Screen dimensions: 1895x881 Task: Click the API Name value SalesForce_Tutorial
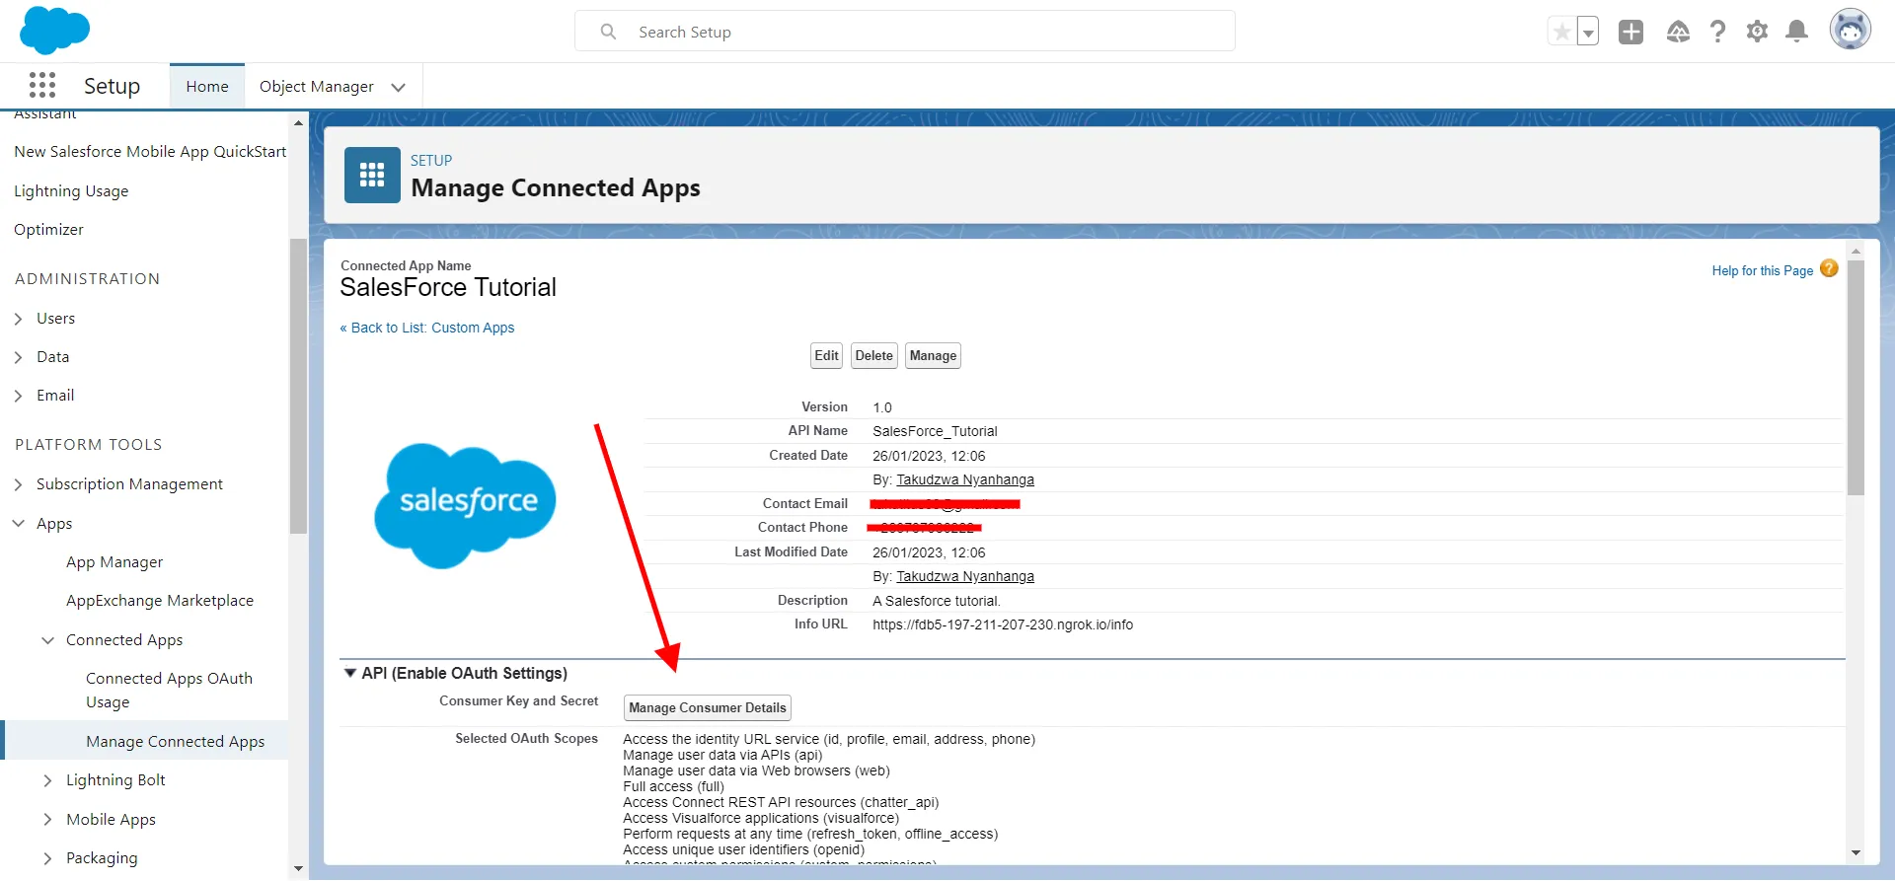tap(935, 431)
